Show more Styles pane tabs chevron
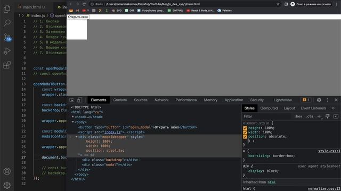 (333, 108)
